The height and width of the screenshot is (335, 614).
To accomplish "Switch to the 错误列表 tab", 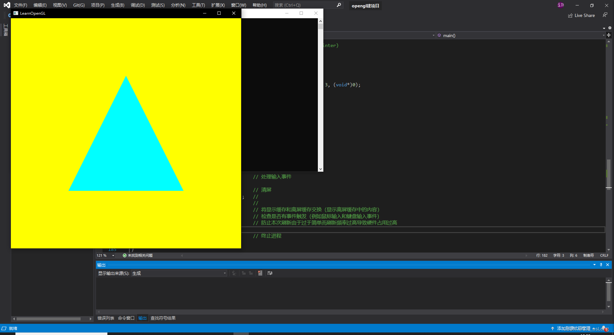I will 106,318.
